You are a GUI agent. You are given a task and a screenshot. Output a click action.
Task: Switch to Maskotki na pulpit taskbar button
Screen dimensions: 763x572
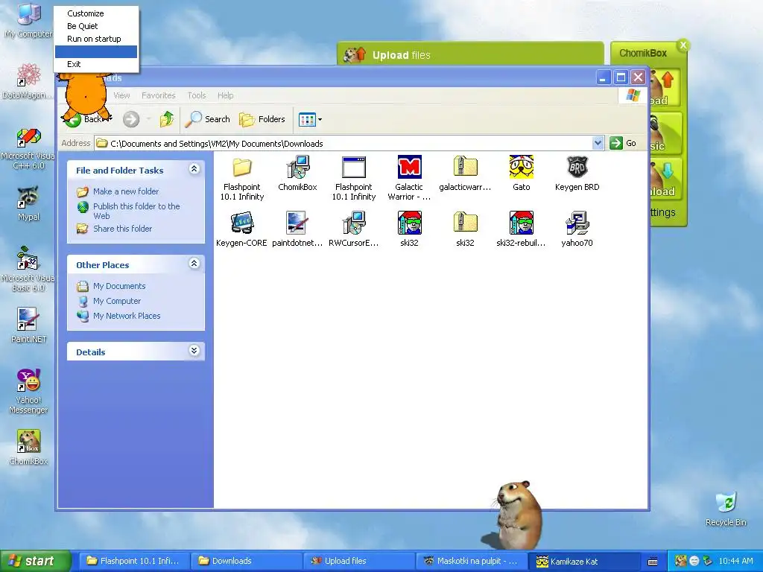[x=471, y=561]
